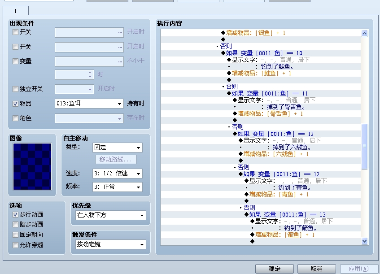Enable the 踏步动画 option

tap(16, 225)
